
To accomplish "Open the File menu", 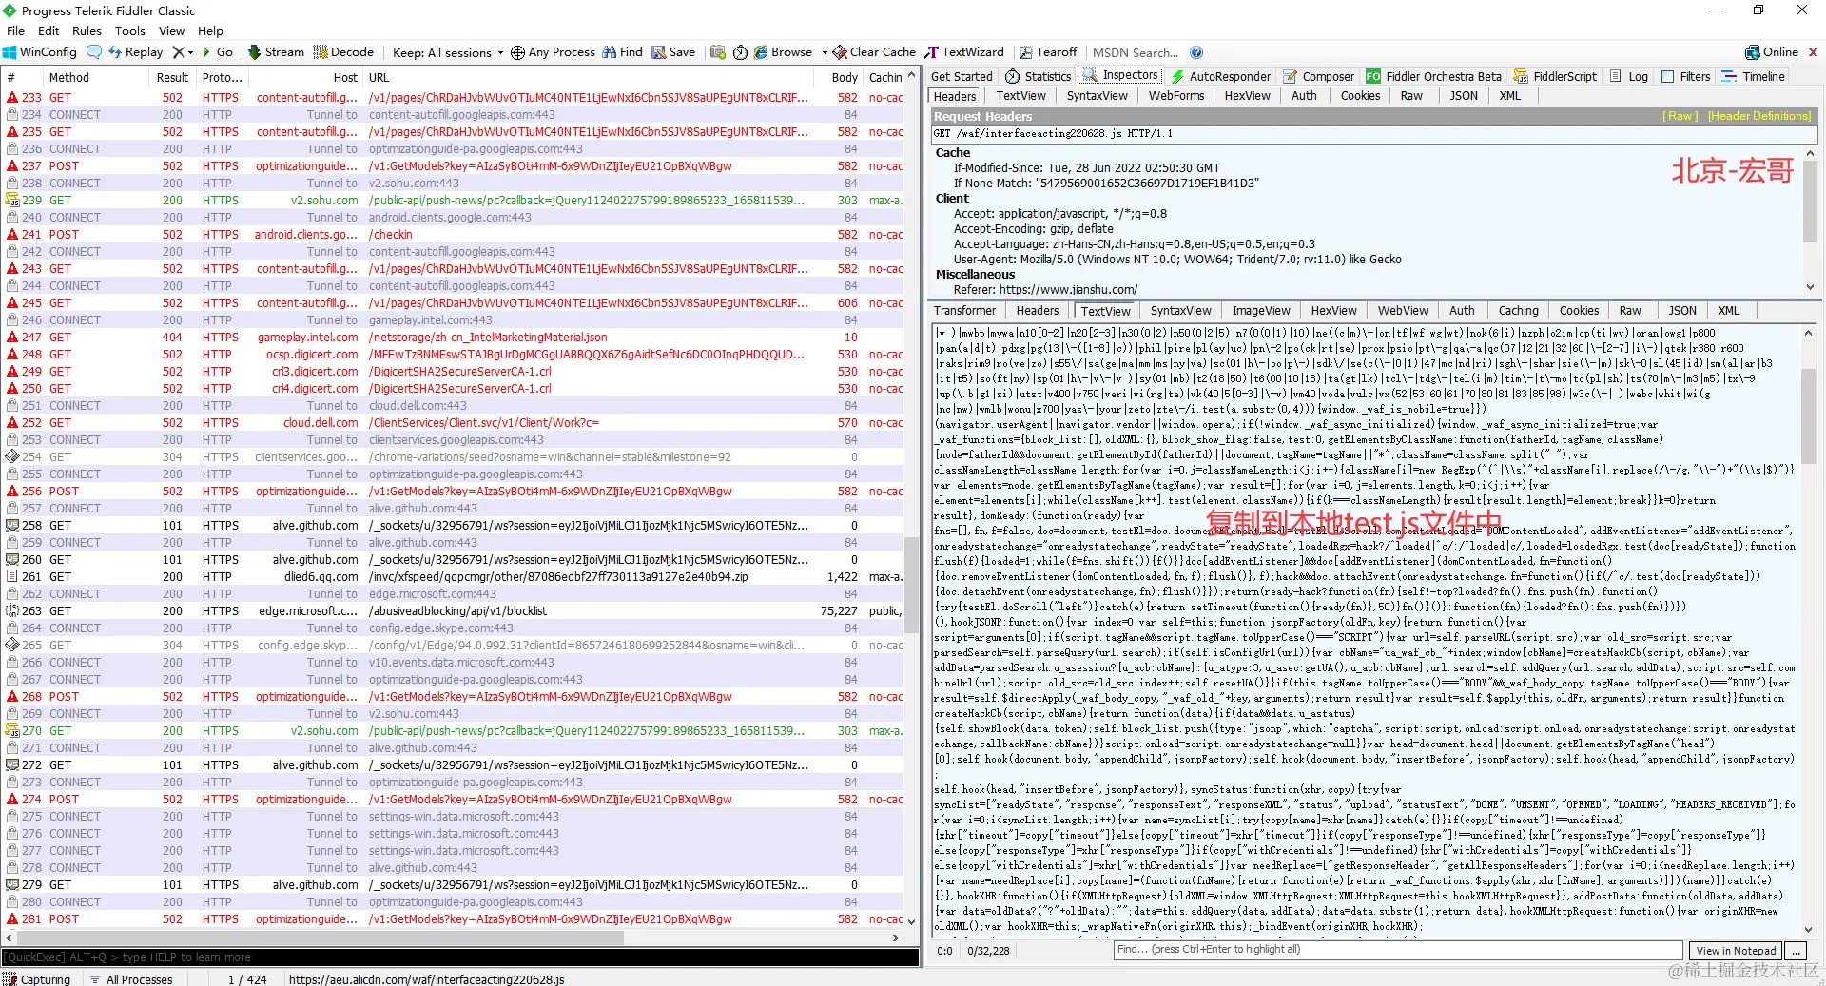I will click(15, 30).
